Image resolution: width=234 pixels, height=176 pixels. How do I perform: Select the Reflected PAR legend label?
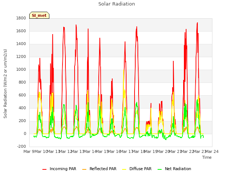point(103,169)
